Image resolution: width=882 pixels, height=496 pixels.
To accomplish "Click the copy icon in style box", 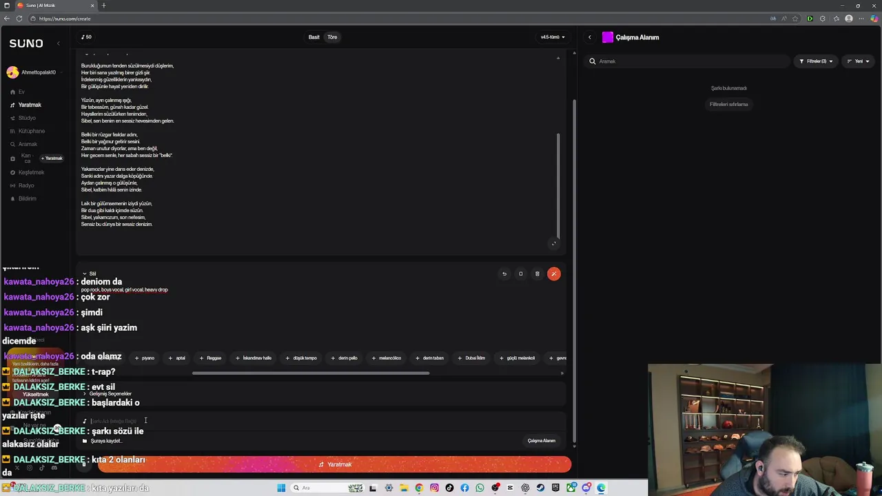I will tap(521, 274).
